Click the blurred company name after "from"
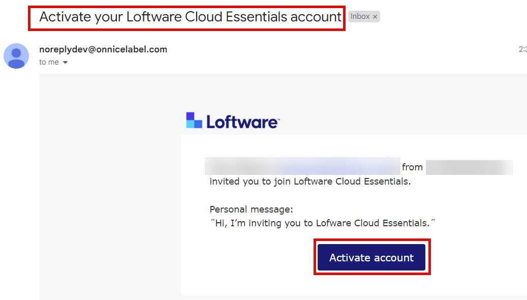 (469, 167)
